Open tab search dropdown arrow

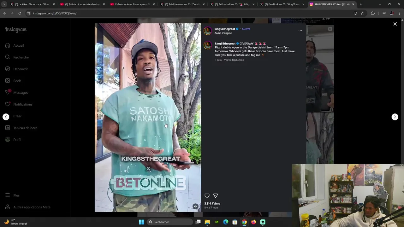click(4, 4)
